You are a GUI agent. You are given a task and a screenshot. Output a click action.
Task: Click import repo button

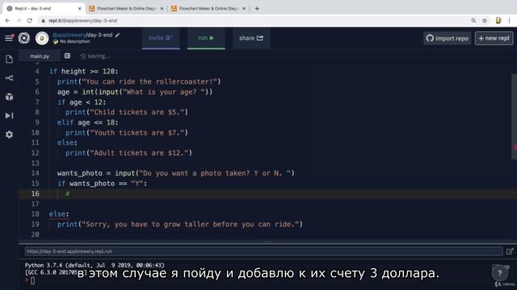pos(448,38)
